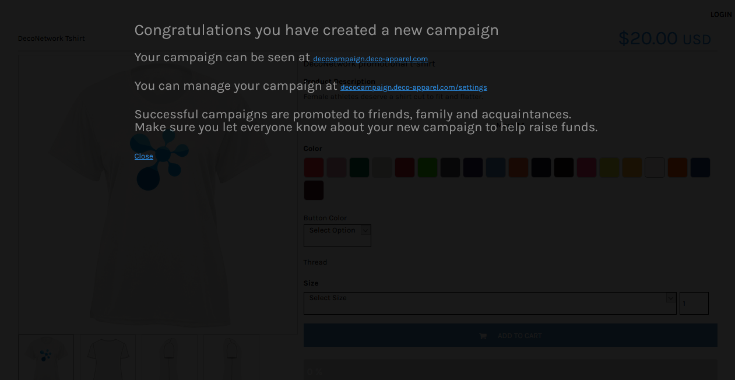Click the DecoNetwork Tshirt breadcrumb
The width and height of the screenshot is (735, 380).
coord(51,38)
